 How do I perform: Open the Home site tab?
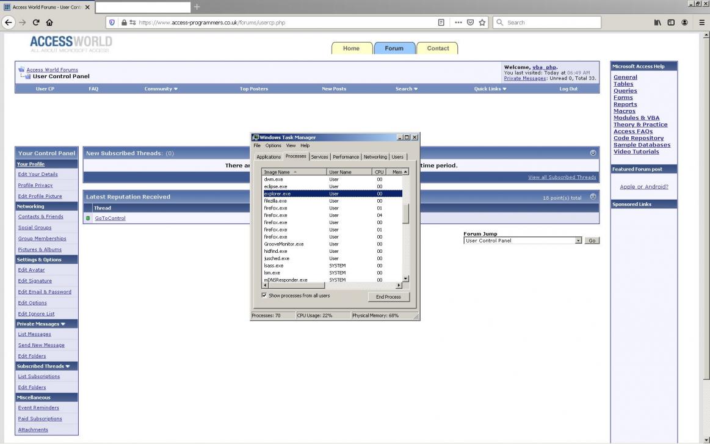352,48
